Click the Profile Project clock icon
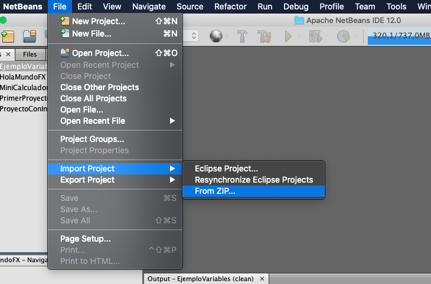 tap(343, 36)
